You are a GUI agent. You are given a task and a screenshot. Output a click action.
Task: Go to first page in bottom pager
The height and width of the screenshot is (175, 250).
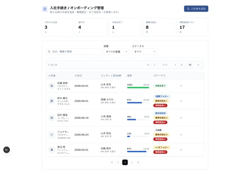[112, 162]
